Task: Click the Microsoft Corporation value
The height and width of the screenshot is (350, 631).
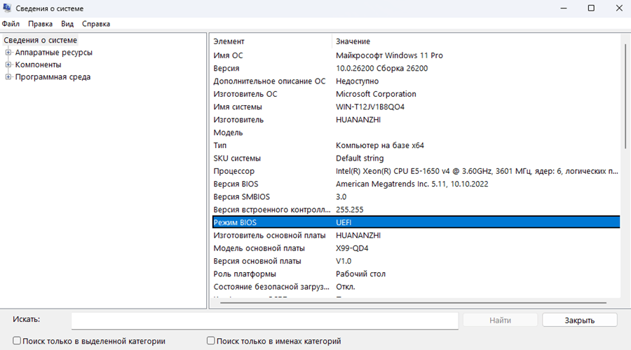Action: 376,94
